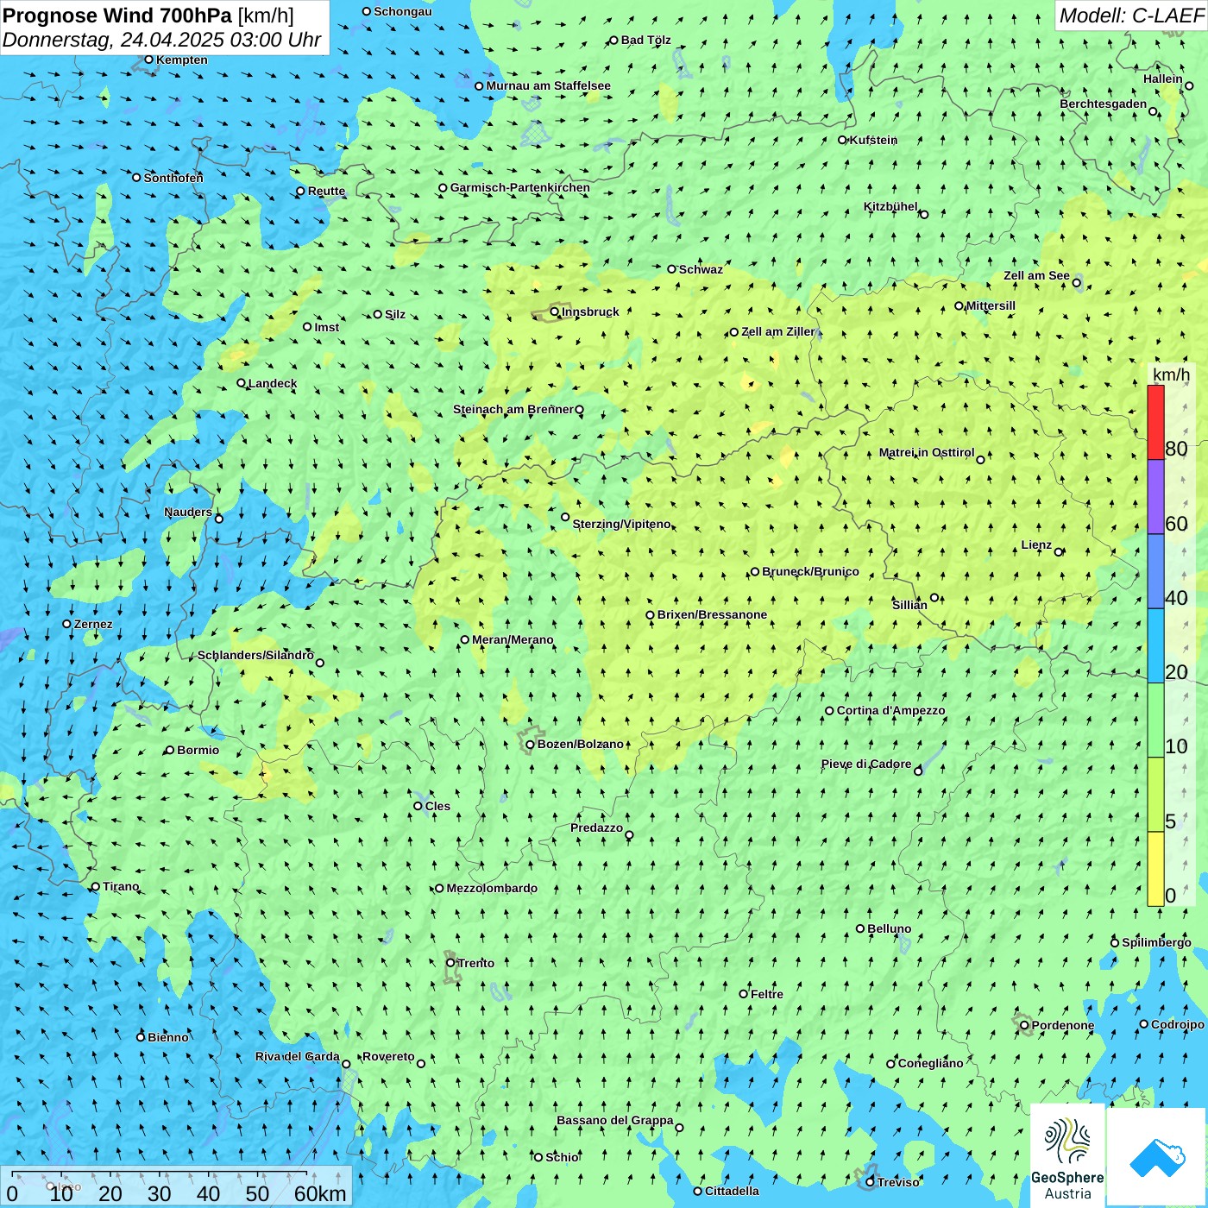Click the Schwaz label
Image resolution: width=1208 pixels, height=1208 pixels.
pyautogui.click(x=701, y=270)
